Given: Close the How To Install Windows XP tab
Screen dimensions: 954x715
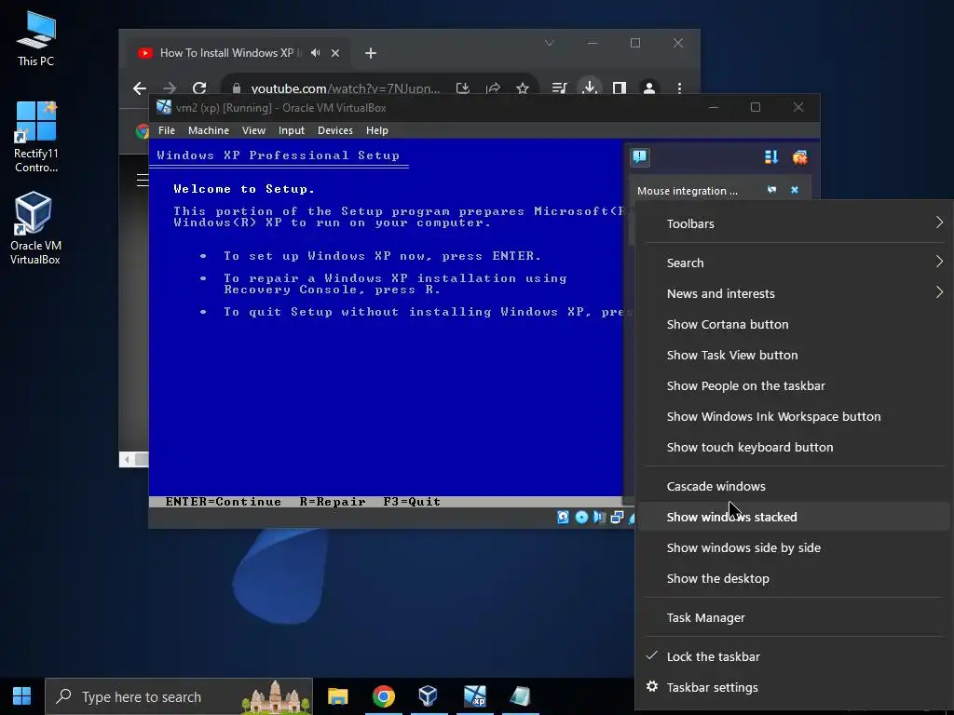Looking at the screenshot, I should click(335, 53).
